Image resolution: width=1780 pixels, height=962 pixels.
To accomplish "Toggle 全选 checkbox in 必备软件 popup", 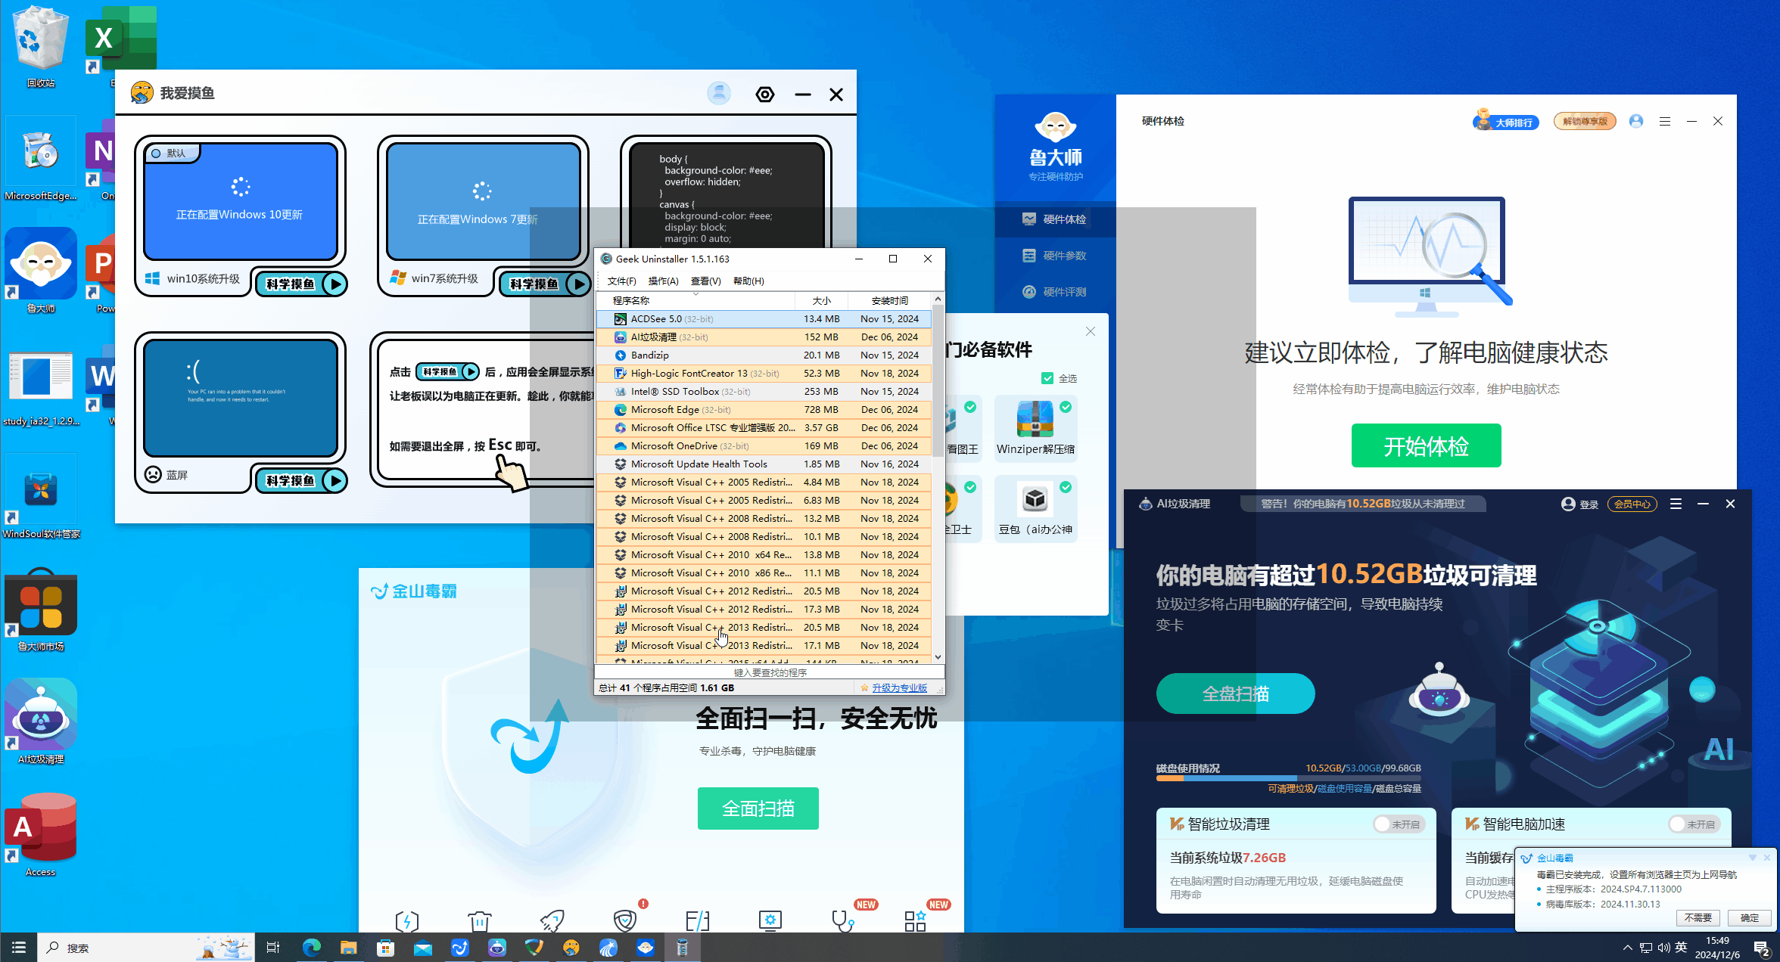I will 1047,378.
